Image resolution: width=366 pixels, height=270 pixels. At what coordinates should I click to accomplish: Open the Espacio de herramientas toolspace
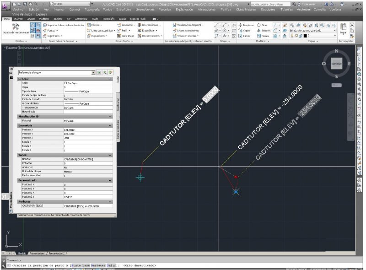pyautogui.click(x=16, y=29)
